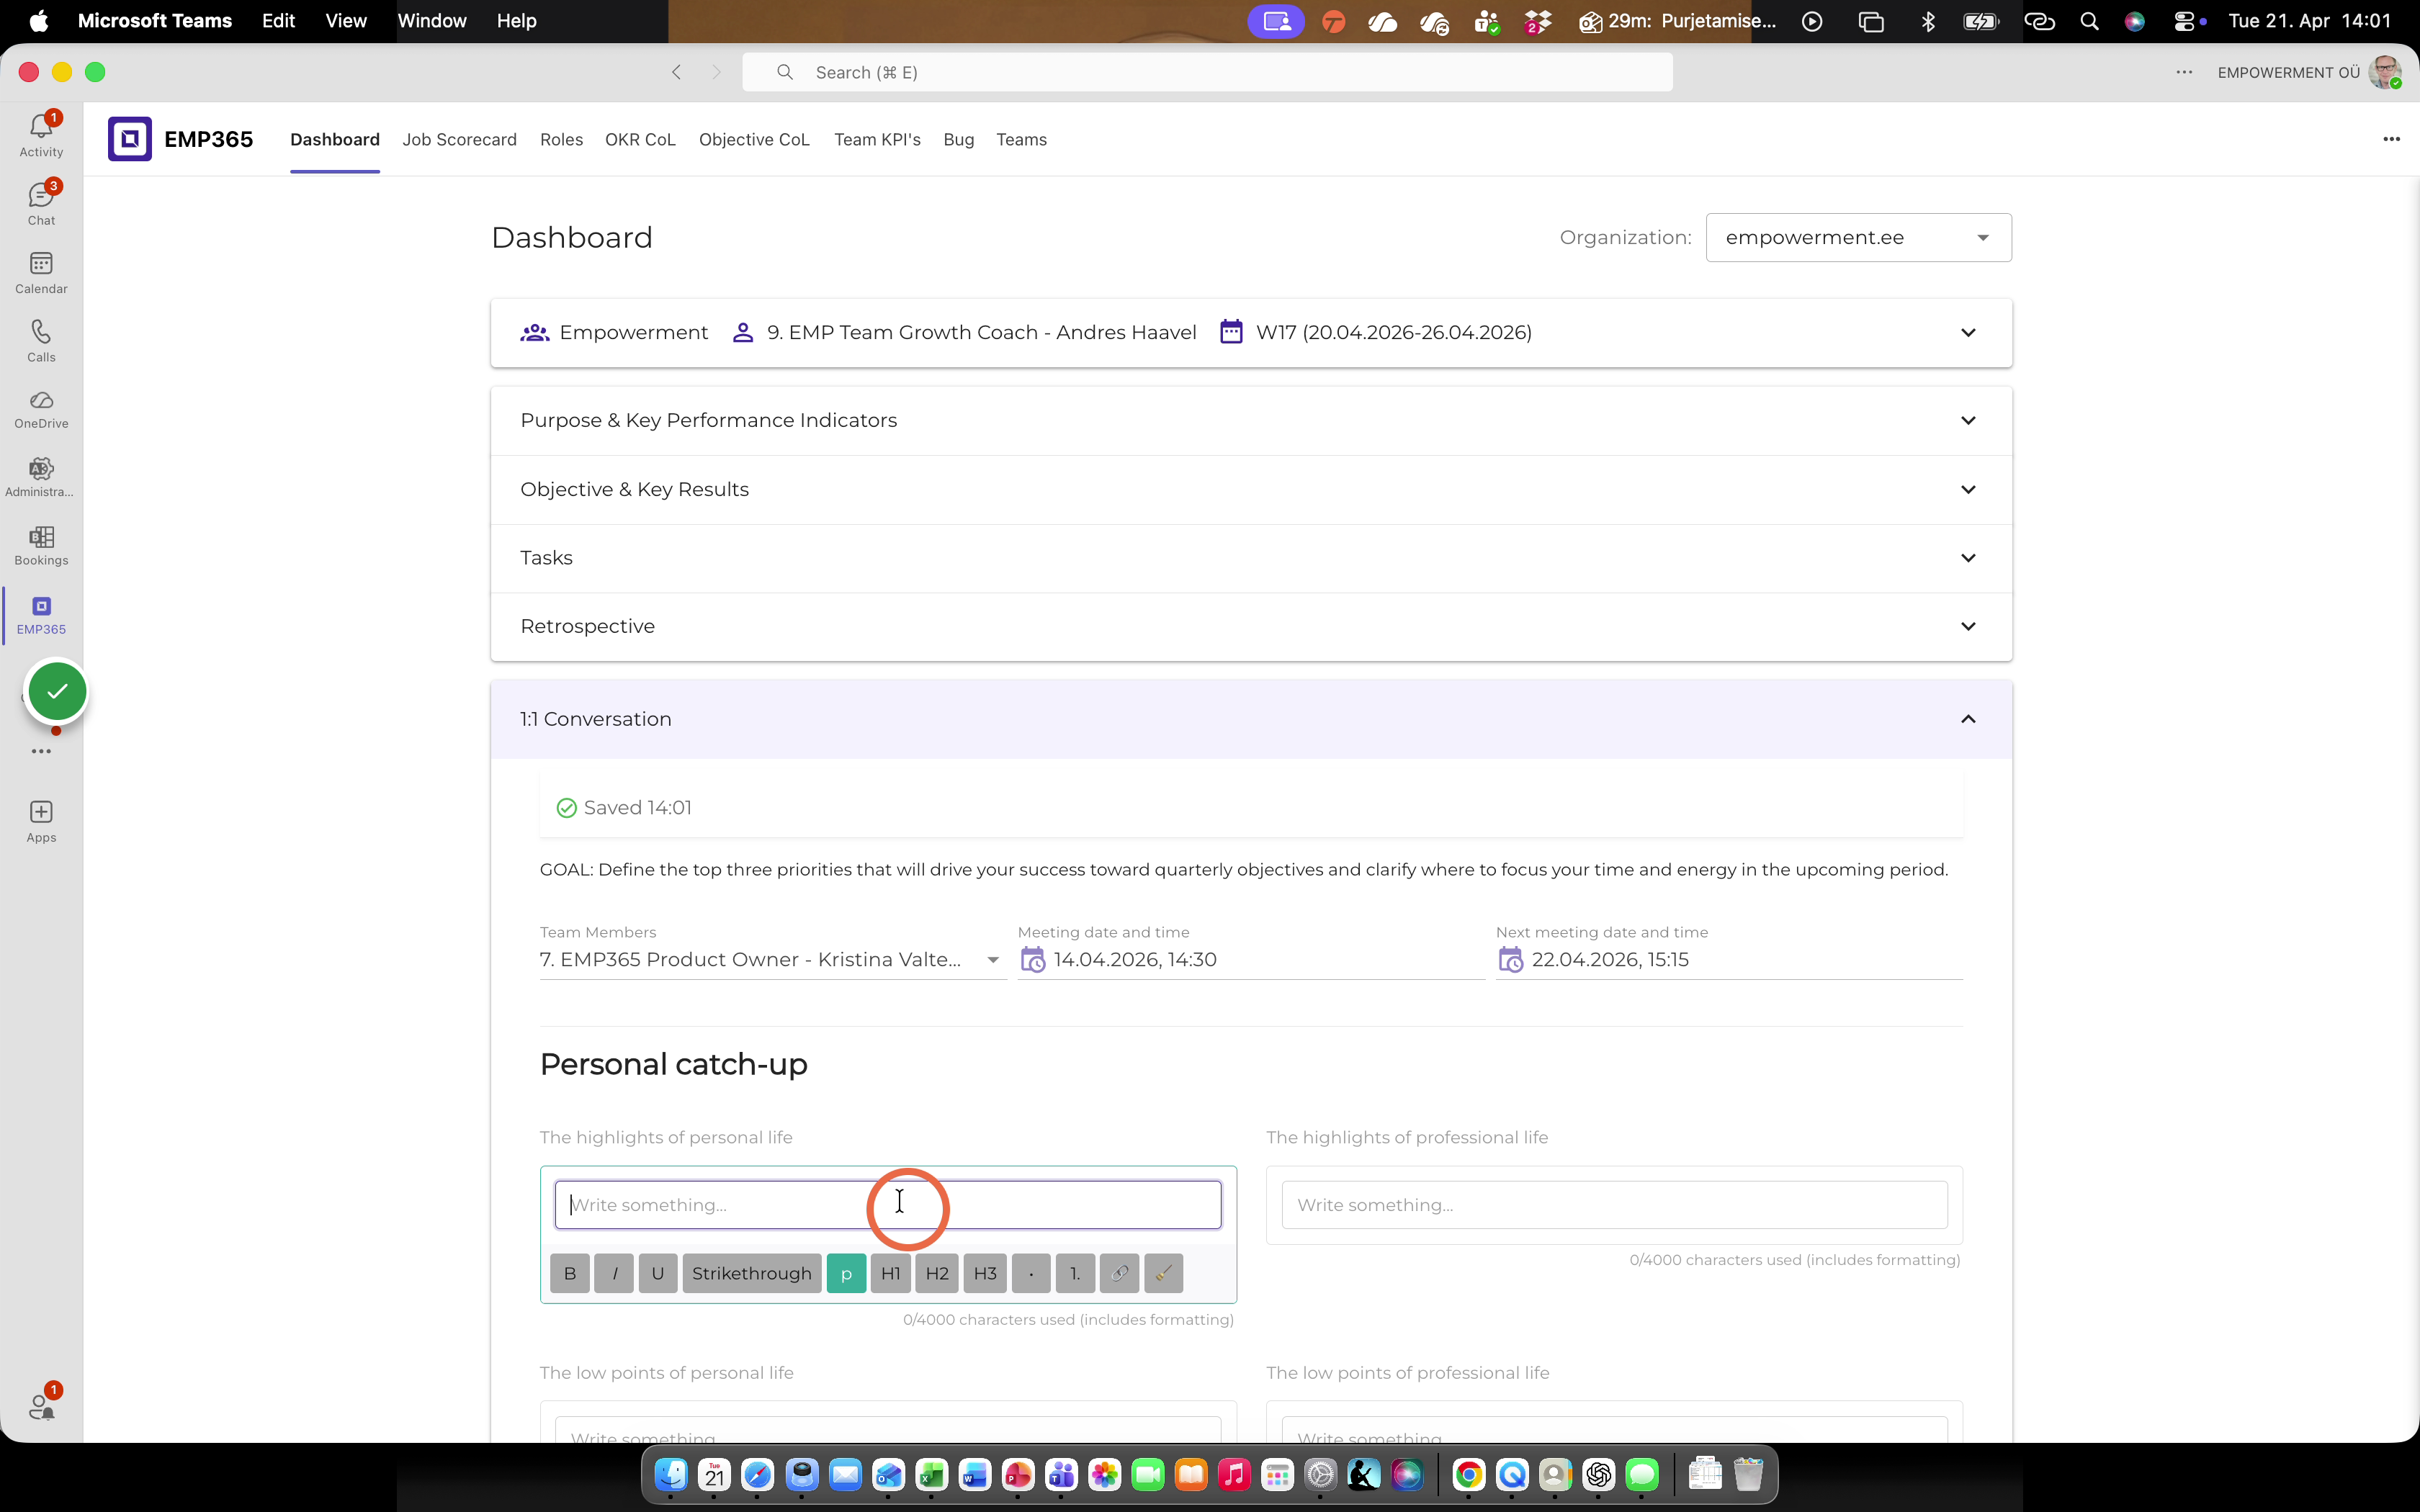
Task: Open the Teams settings ellipsis near profile
Action: tap(2184, 72)
